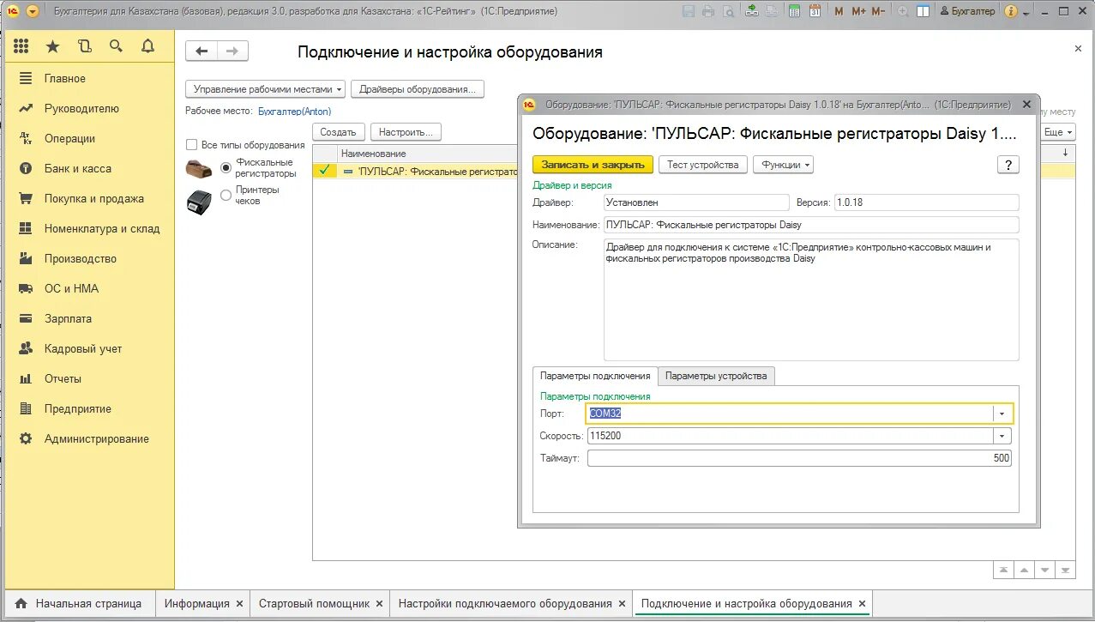1095x622 pixels.
Task: Open 'Функции' dropdown in dialog
Action: click(x=783, y=165)
